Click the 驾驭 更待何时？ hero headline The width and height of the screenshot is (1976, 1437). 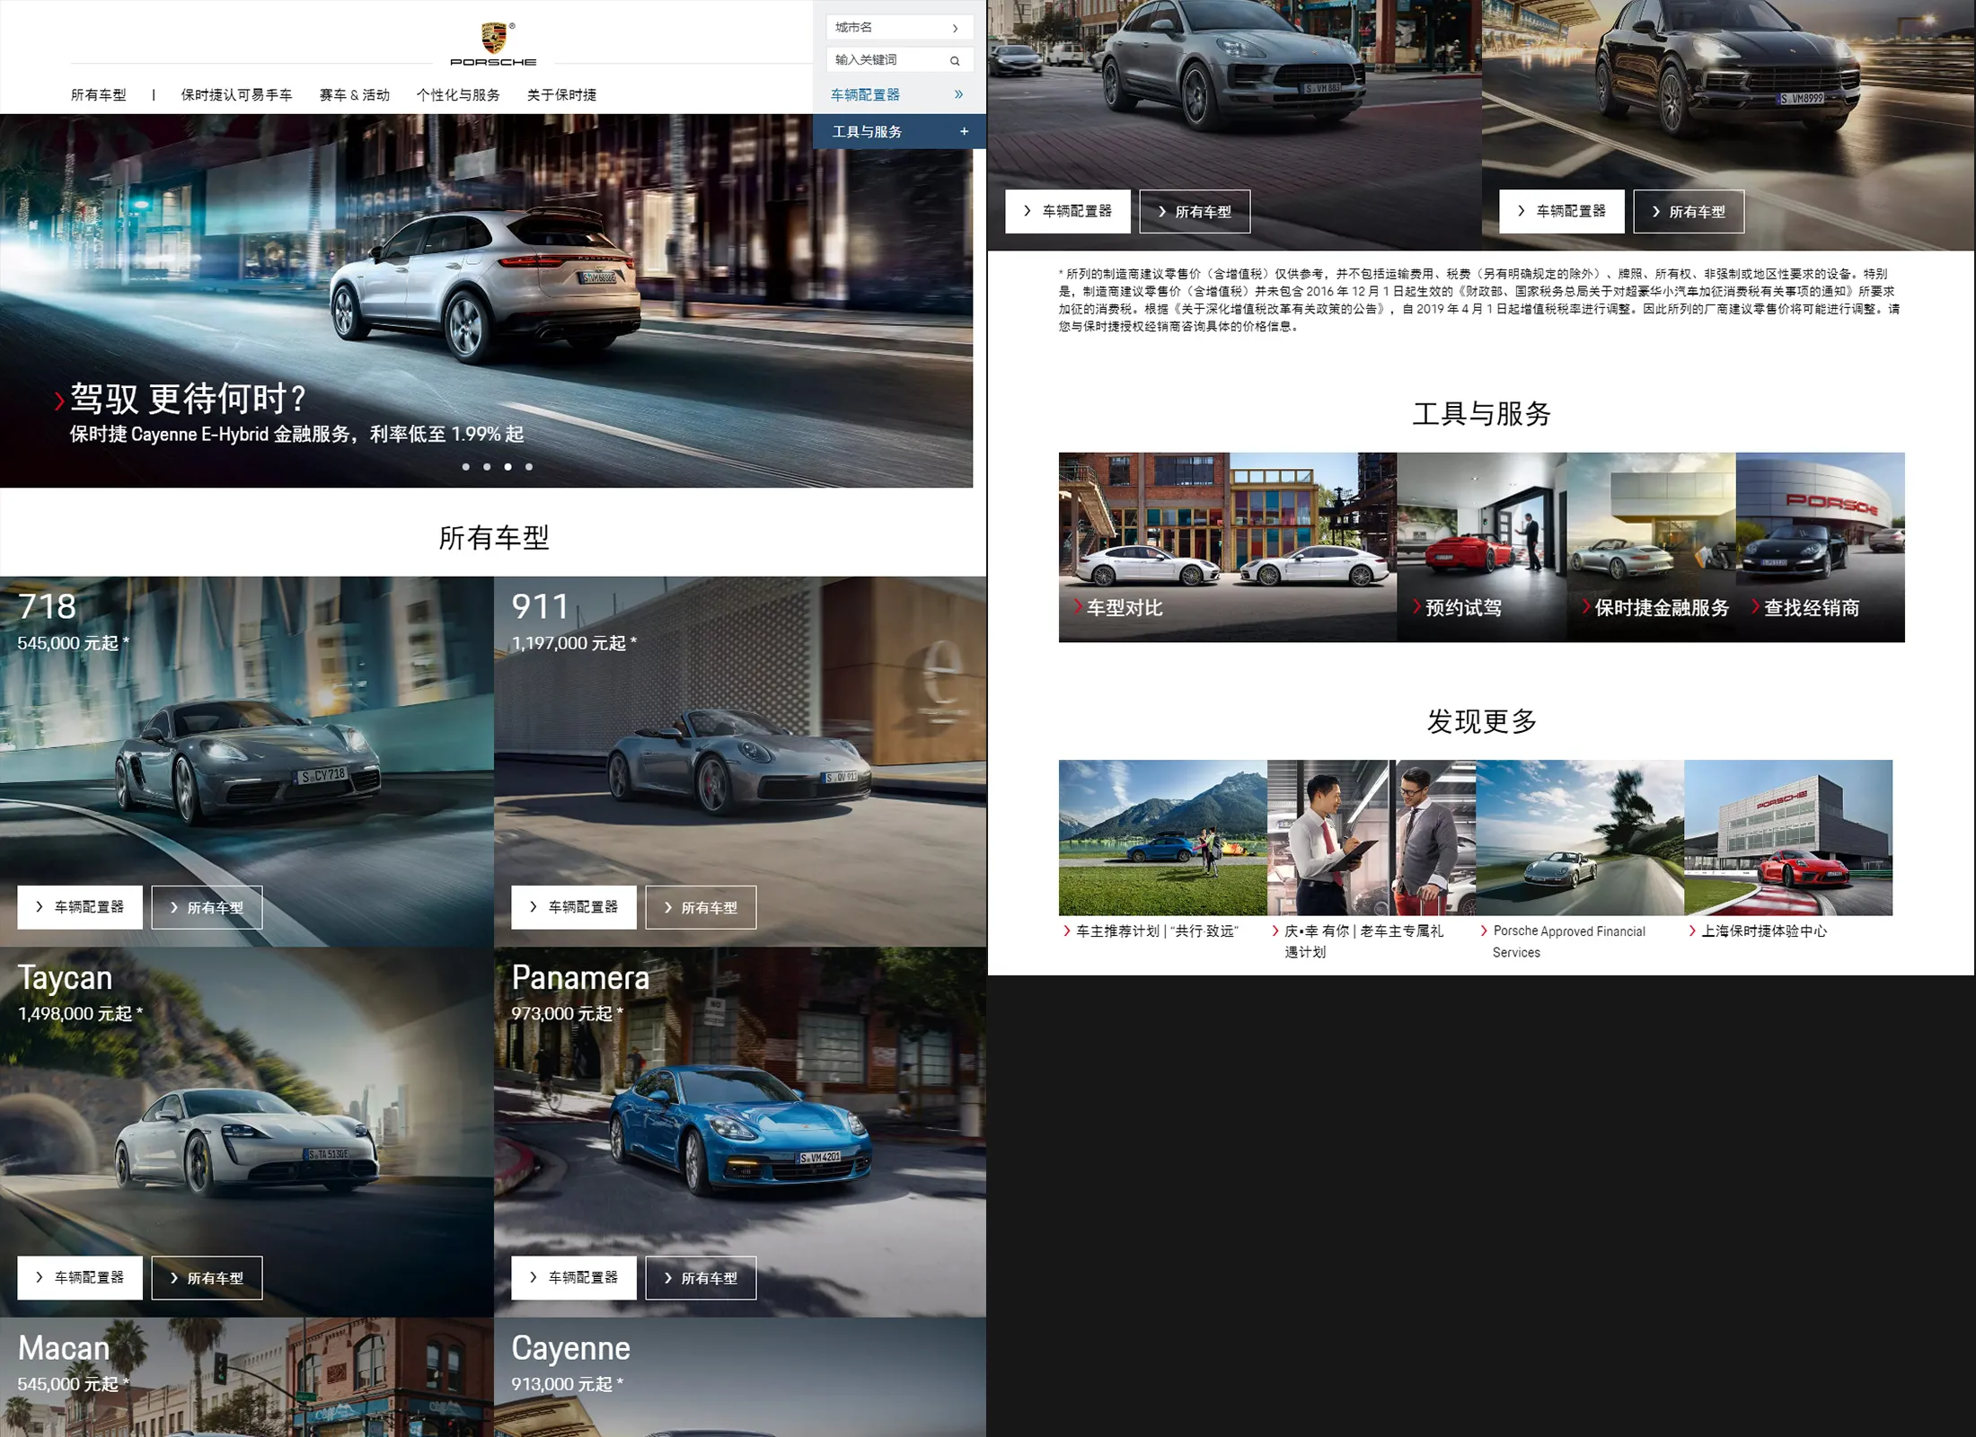189,399
